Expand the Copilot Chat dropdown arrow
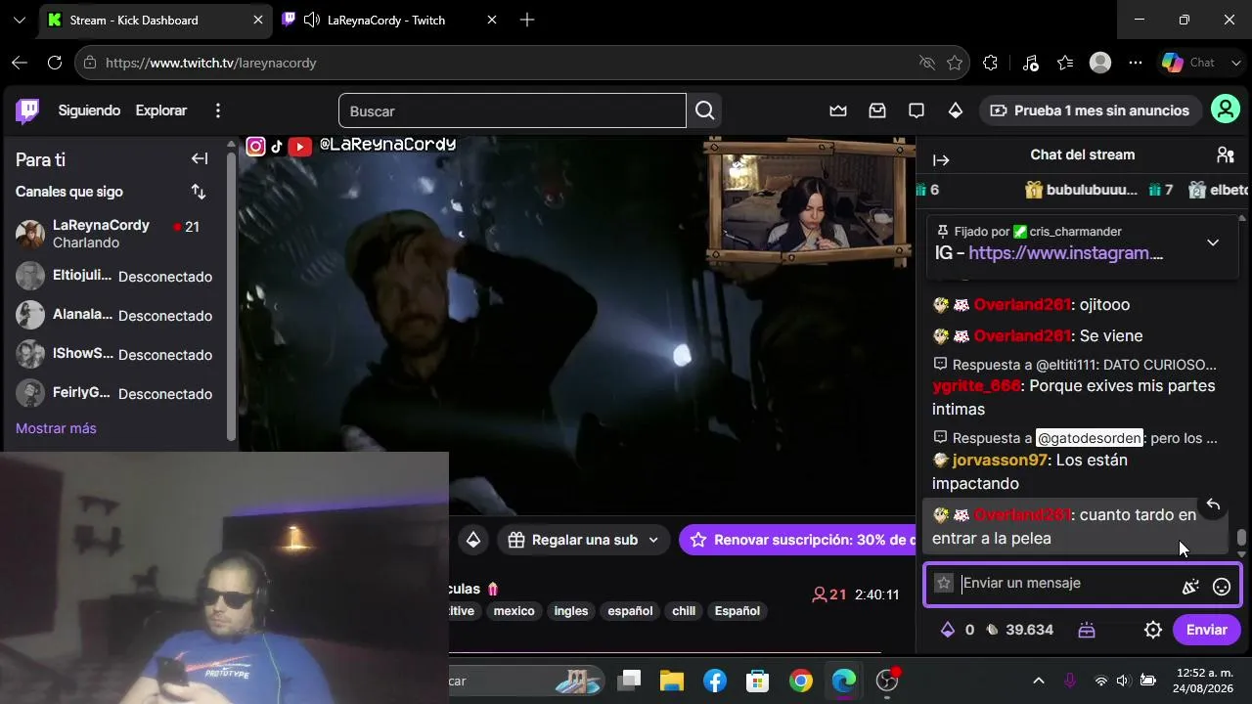1252x704 pixels. (x=1236, y=63)
